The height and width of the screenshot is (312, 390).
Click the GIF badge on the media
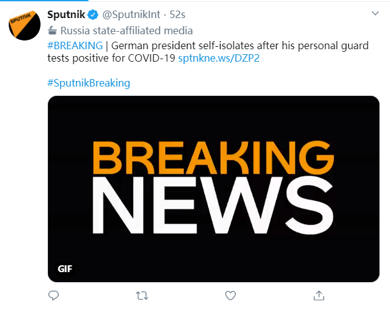[x=65, y=269]
